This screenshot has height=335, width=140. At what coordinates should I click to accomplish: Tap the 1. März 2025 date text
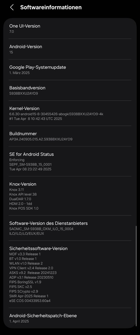[x=20, y=73]
